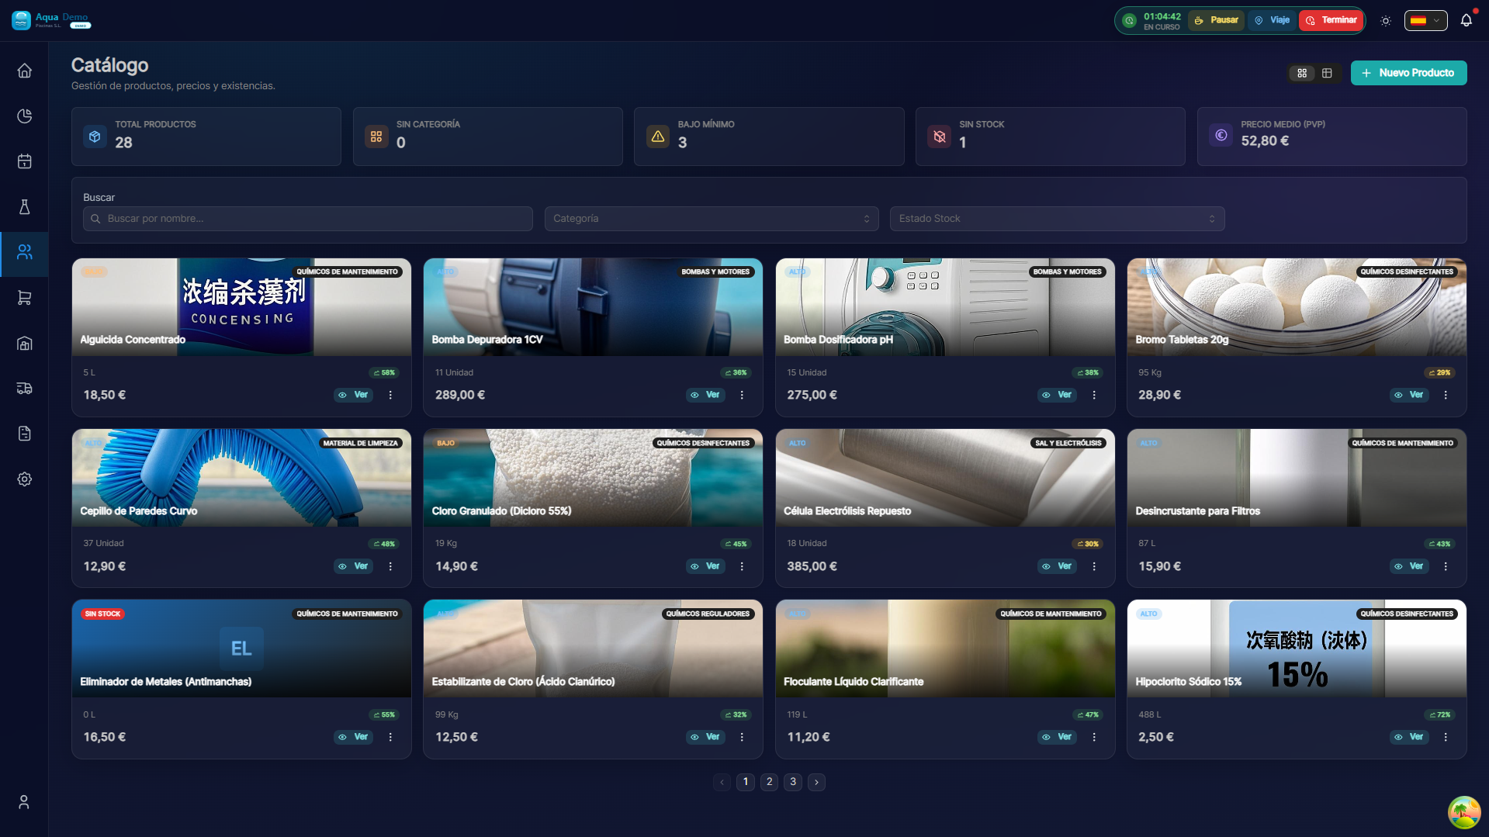Click the Aqua Demo logo
This screenshot has height=837, width=1489.
[51, 20]
